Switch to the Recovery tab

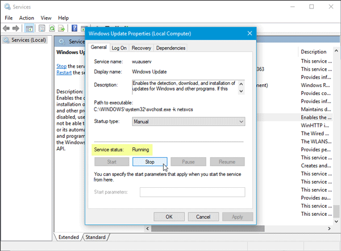[141, 48]
